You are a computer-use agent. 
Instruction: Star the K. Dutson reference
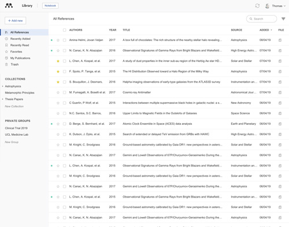point(58,134)
